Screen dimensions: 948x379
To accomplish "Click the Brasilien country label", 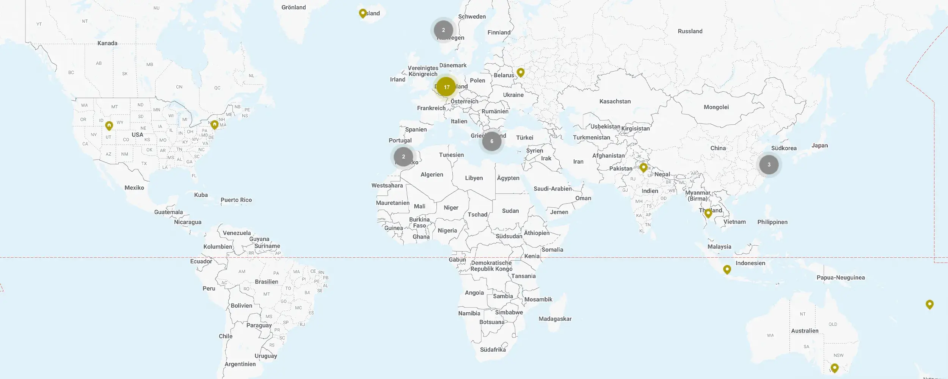I will (x=266, y=282).
